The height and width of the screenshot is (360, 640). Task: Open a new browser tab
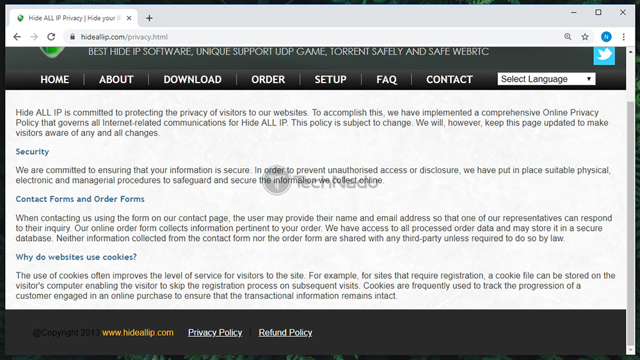[149, 18]
